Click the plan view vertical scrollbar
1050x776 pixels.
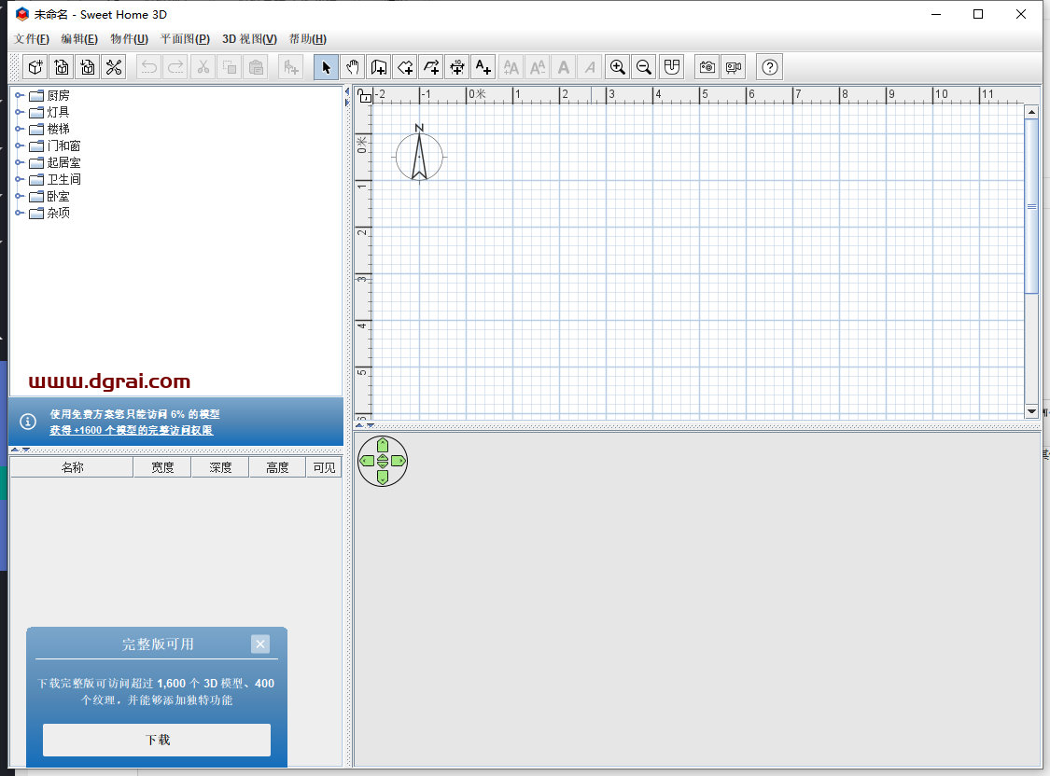pyautogui.click(x=1031, y=207)
